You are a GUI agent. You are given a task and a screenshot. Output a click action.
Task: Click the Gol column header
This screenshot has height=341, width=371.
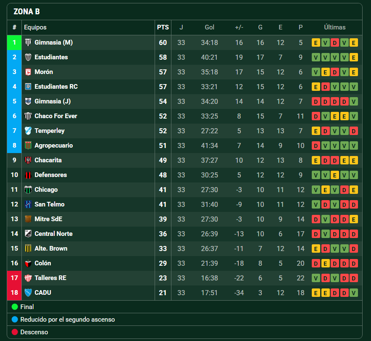(209, 27)
